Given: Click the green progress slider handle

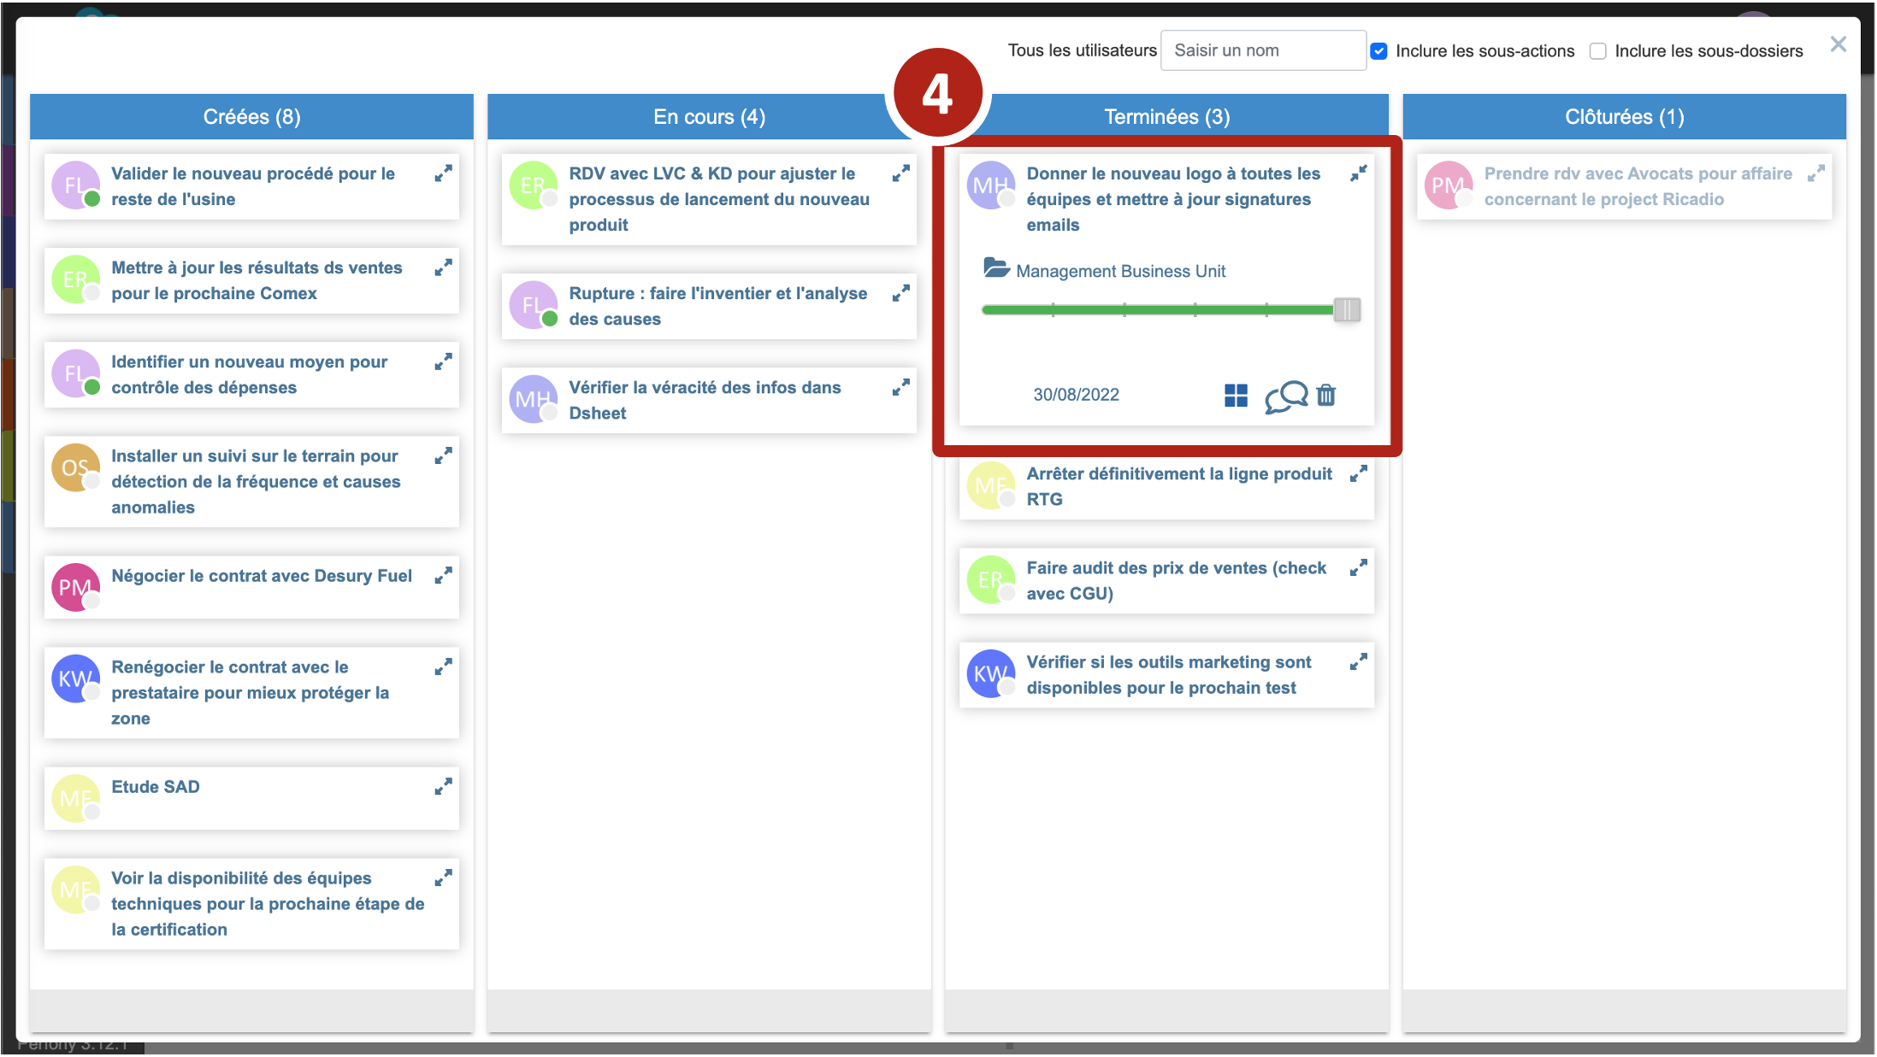Looking at the screenshot, I should click(1347, 309).
